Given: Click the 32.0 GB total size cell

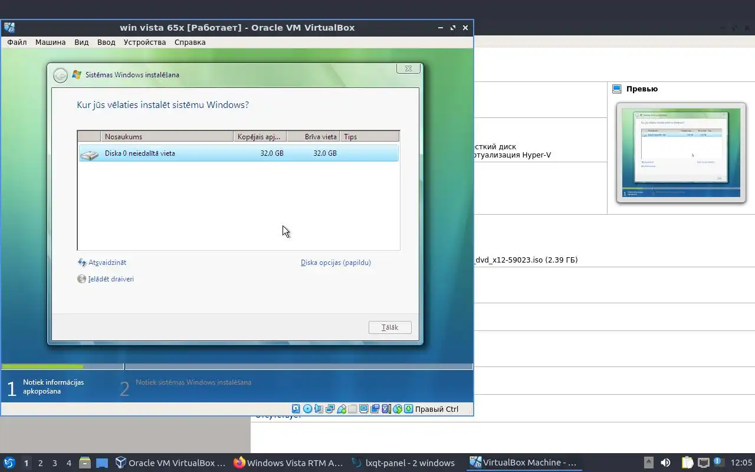Looking at the screenshot, I should point(271,153).
